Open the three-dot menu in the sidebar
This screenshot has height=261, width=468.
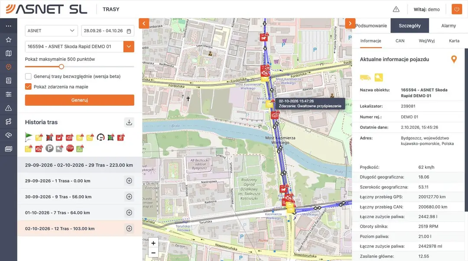pos(8,26)
